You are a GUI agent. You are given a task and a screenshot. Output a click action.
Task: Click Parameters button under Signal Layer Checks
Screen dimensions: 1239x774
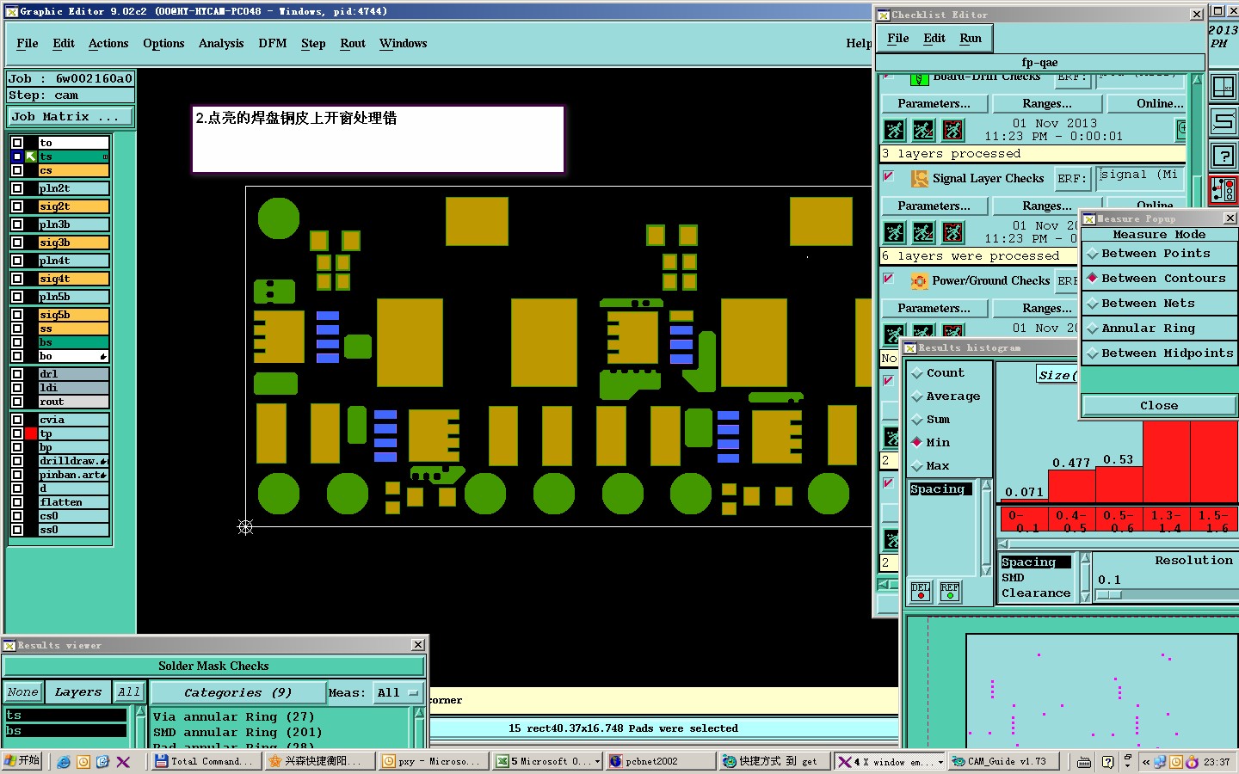point(934,206)
